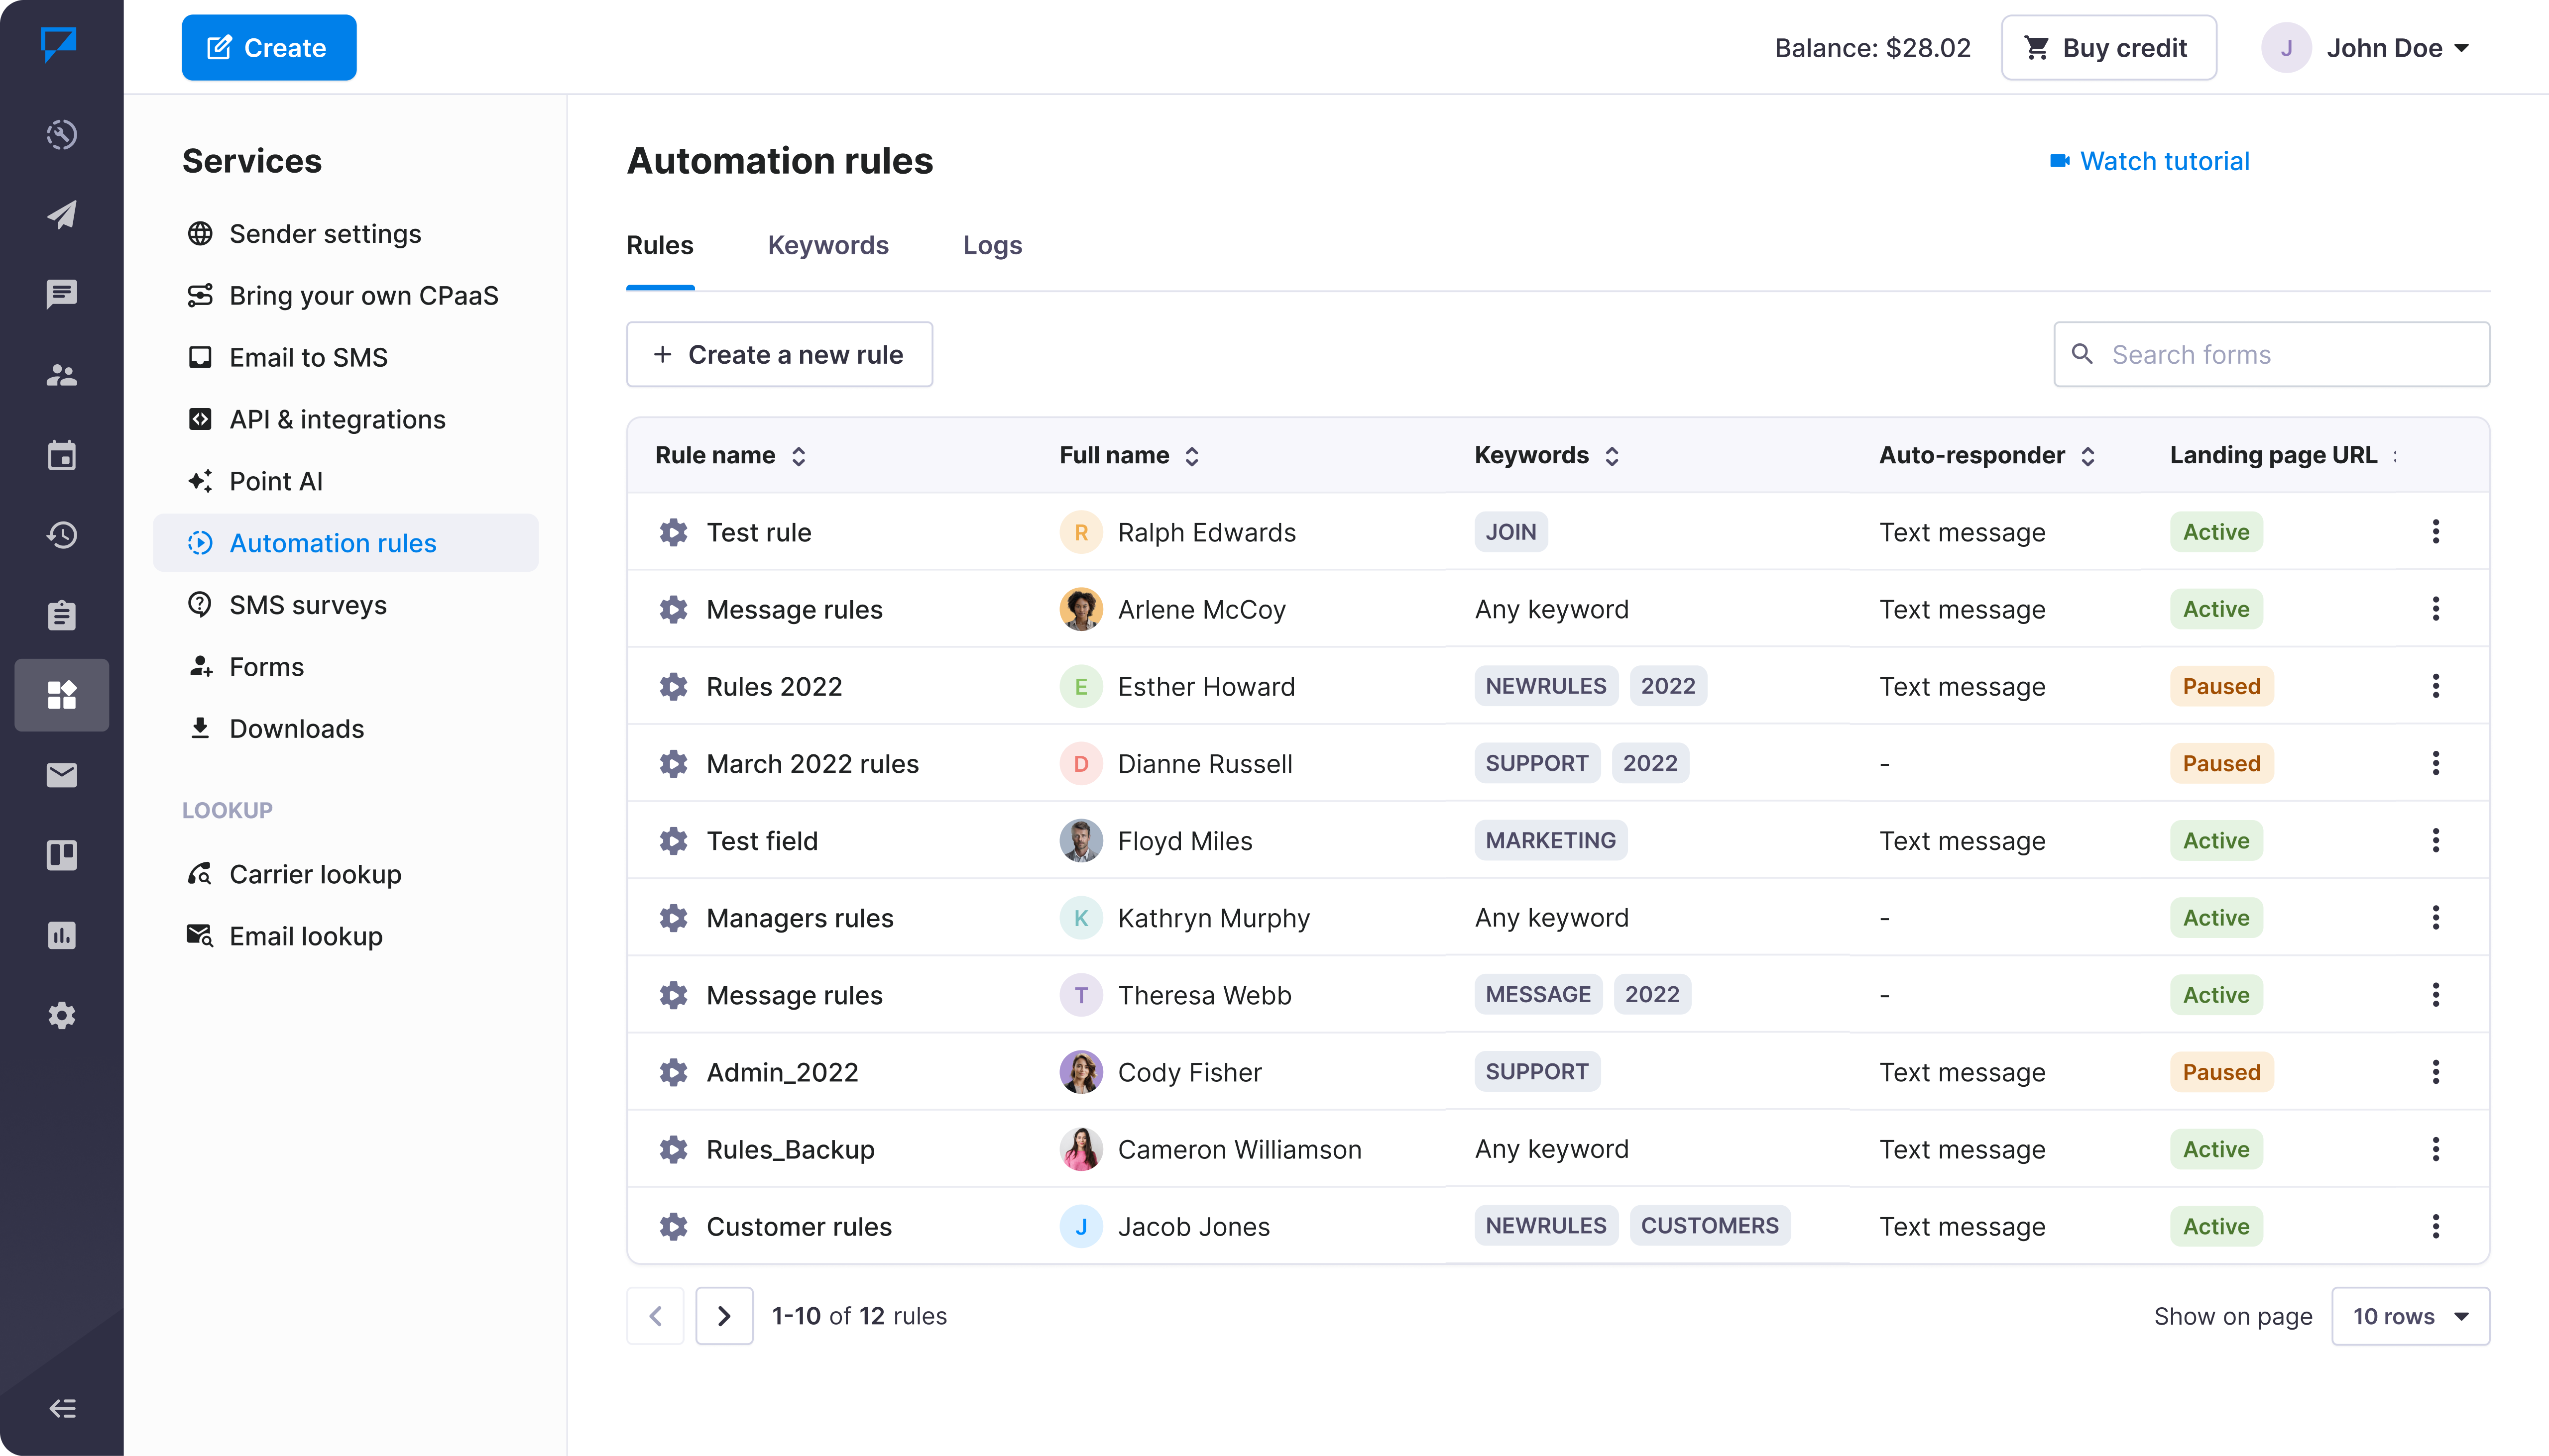Open the chat messages icon in sidebar
Image resolution: width=2549 pixels, height=1456 pixels.
click(62, 294)
